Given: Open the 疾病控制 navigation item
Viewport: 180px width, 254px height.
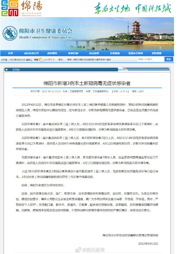Looking at the screenshot, I should click(x=73, y=53).
